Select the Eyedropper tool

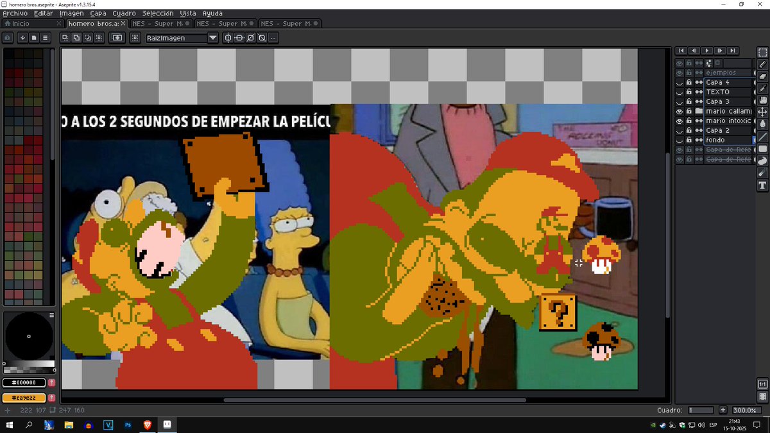tap(762, 89)
